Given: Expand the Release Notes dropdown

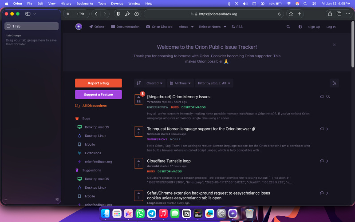Looking at the screenshot, I should tap(213, 27).
